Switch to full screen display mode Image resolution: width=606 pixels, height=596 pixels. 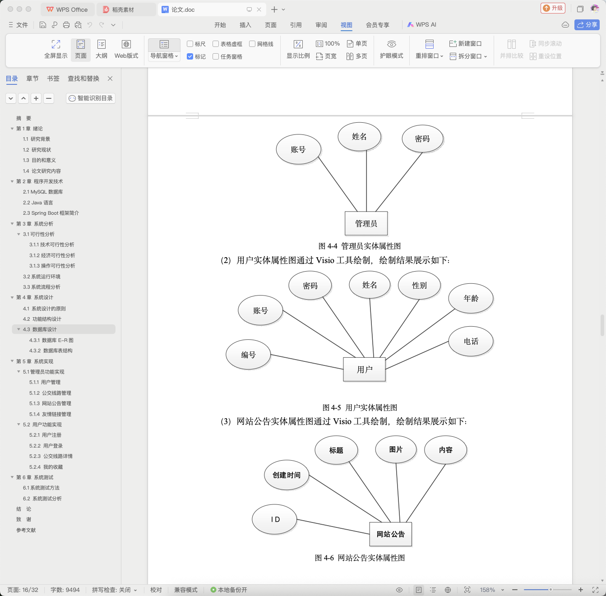click(x=56, y=50)
